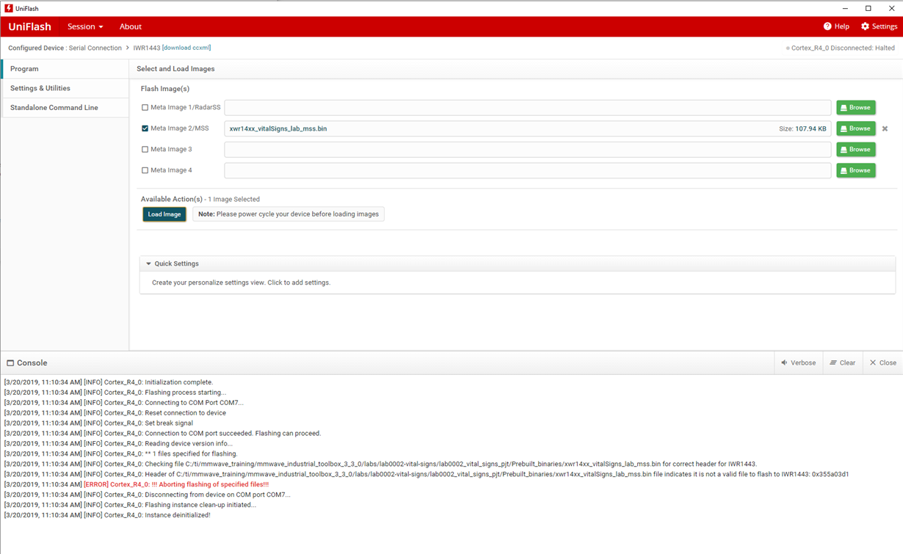Click the IWR1443 device name in breadcrumb
This screenshot has height=554, width=903.
tap(146, 48)
